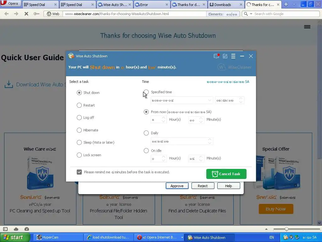Expand Opera taskbar button group arrow
The width and height of the screenshot is (322, 242).
click(182, 238)
